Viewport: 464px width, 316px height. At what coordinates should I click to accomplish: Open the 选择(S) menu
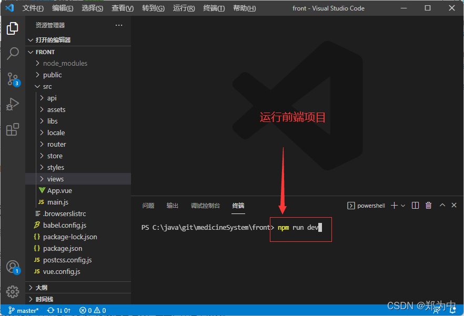coord(93,8)
